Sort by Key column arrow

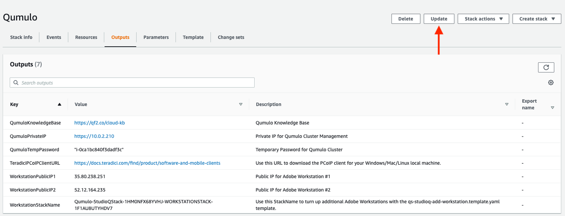click(60, 104)
